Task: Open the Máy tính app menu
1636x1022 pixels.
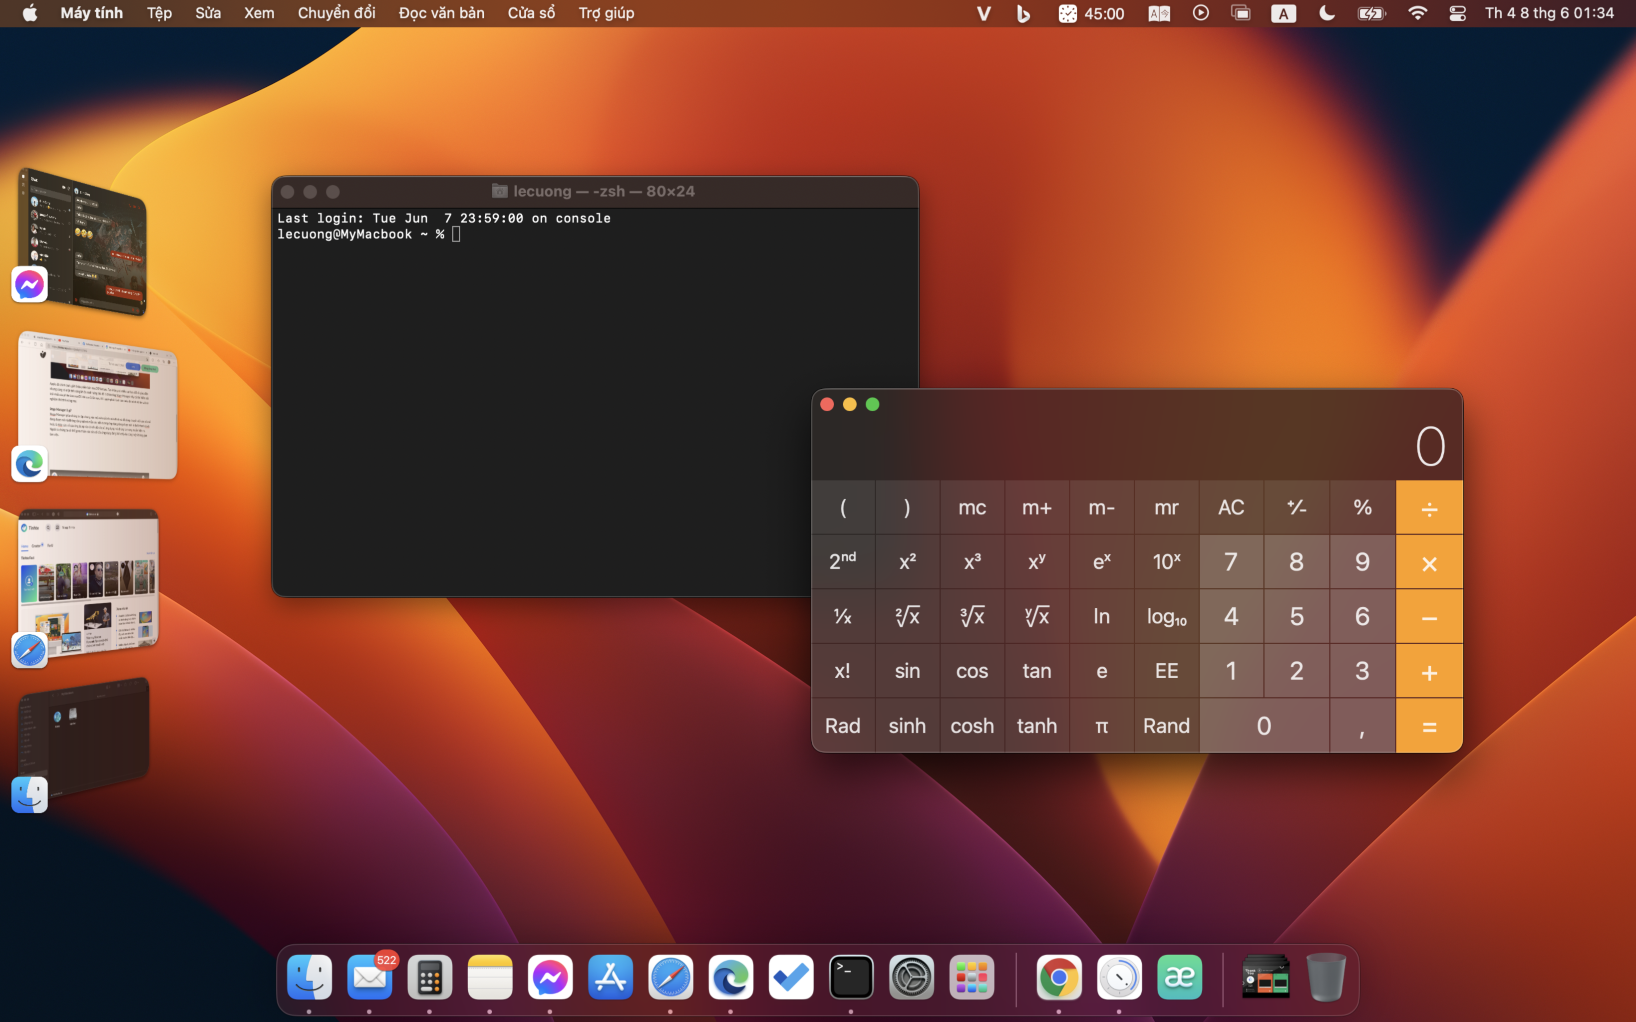Action: click(92, 13)
